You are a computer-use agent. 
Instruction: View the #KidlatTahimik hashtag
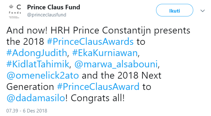pyautogui.click(x=38, y=64)
